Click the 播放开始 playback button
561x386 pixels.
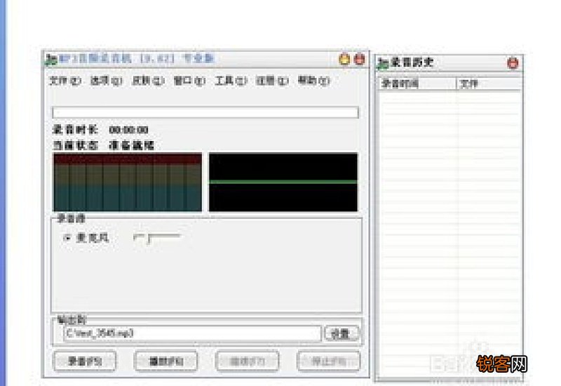[165, 361]
